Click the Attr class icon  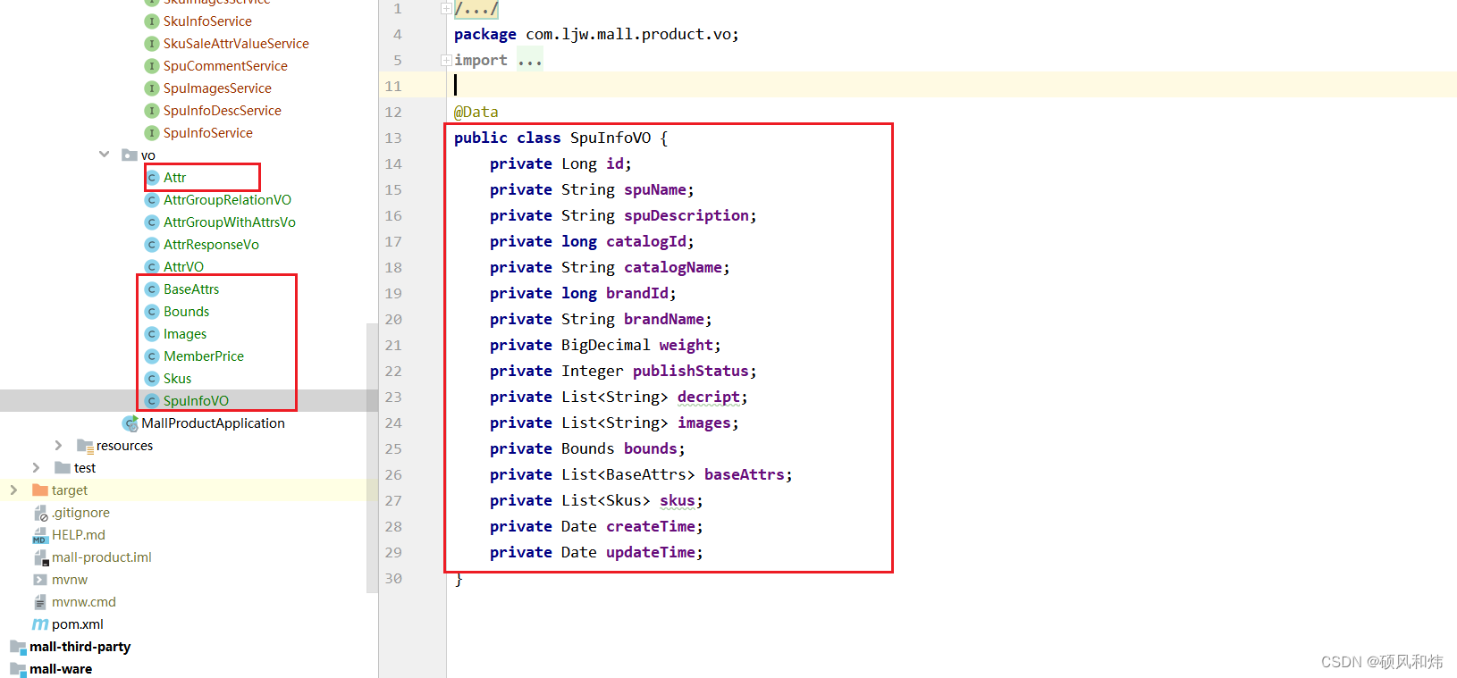152,178
